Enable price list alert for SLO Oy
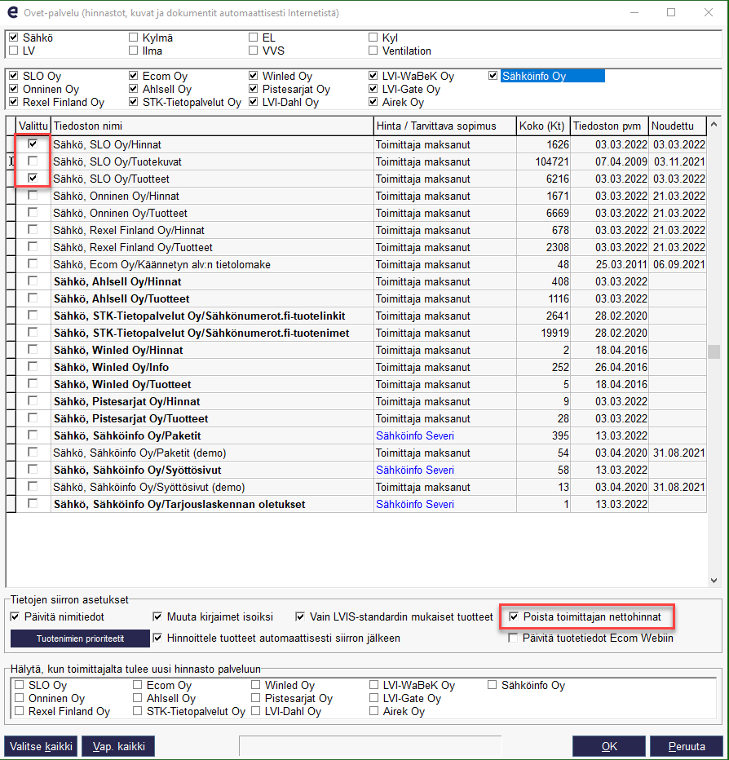 (x=20, y=685)
